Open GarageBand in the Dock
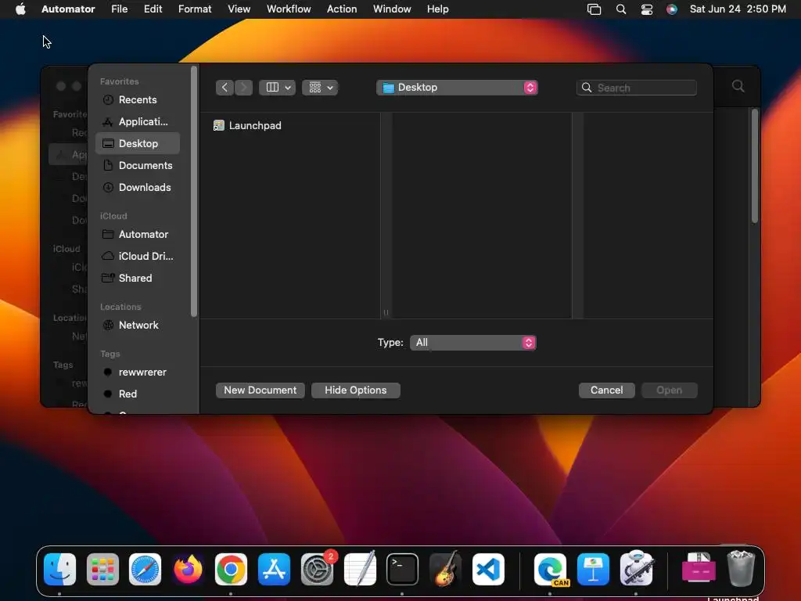Screen dimensions: 801x601 click(445, 569)
